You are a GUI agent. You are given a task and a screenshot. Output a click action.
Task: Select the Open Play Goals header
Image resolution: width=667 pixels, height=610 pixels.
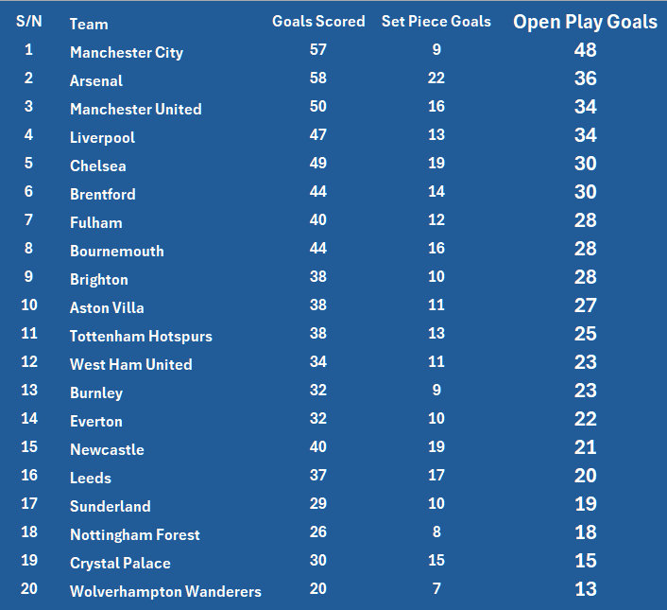coord(585,22)
